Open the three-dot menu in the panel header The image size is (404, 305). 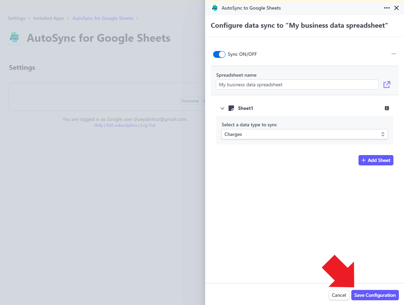pos(387,8)
